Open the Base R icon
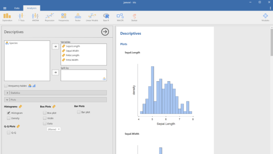Screen dimensions: 273x154 pyautogui.click(x=106, y=17)
